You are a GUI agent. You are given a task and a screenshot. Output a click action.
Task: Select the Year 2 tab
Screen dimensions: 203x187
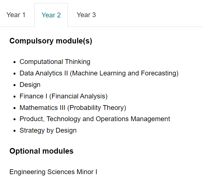click(x=51, y=15)
